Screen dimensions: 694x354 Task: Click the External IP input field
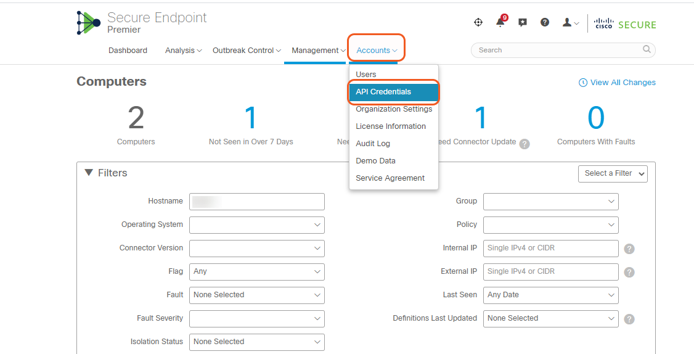click(x=550, y=271)
